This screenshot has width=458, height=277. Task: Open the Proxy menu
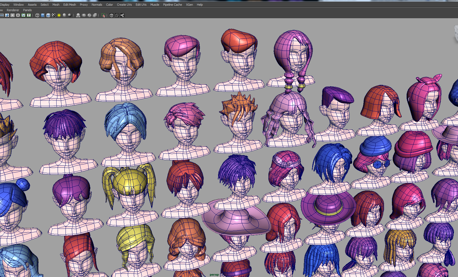84,5
